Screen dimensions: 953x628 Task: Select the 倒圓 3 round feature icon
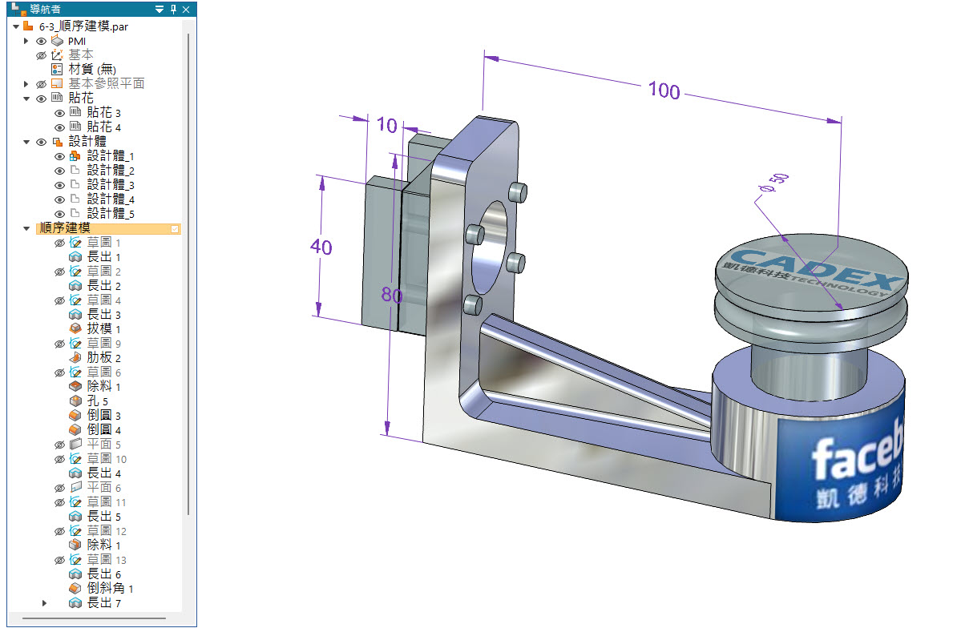pos(75,416)
